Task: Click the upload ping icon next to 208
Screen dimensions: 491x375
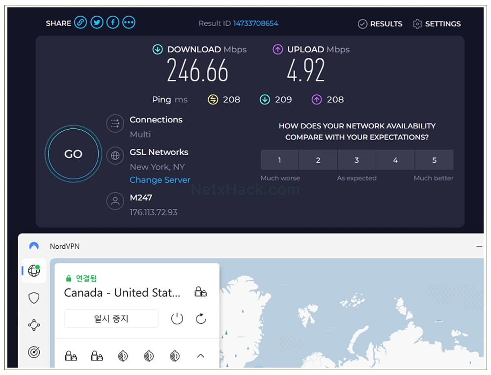Action: coord(317,100)
